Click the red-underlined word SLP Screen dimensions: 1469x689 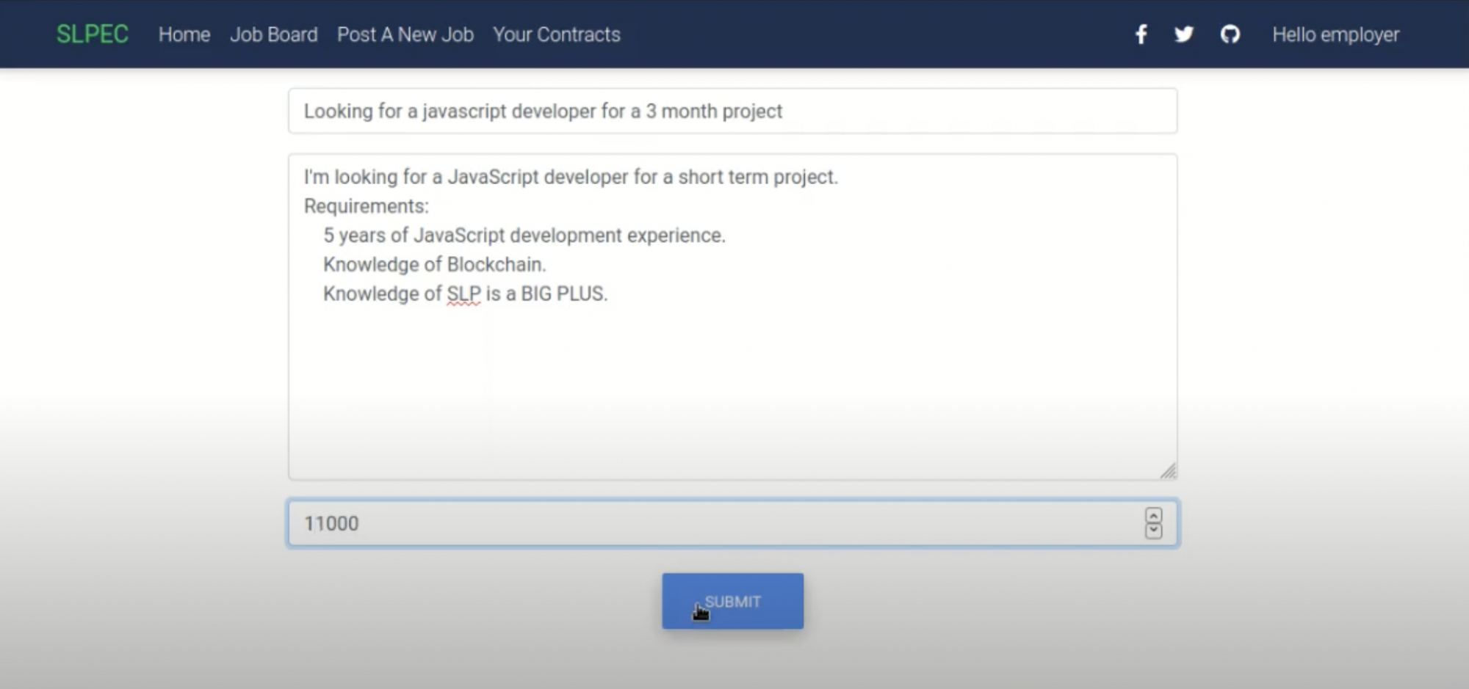[463, 294]
